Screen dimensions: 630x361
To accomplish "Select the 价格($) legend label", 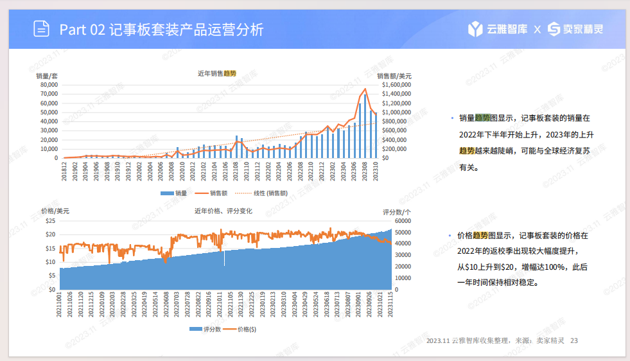I will click(247, 330).
